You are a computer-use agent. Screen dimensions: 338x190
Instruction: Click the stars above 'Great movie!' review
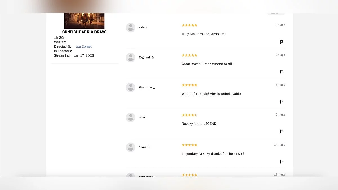pos(189,55)
